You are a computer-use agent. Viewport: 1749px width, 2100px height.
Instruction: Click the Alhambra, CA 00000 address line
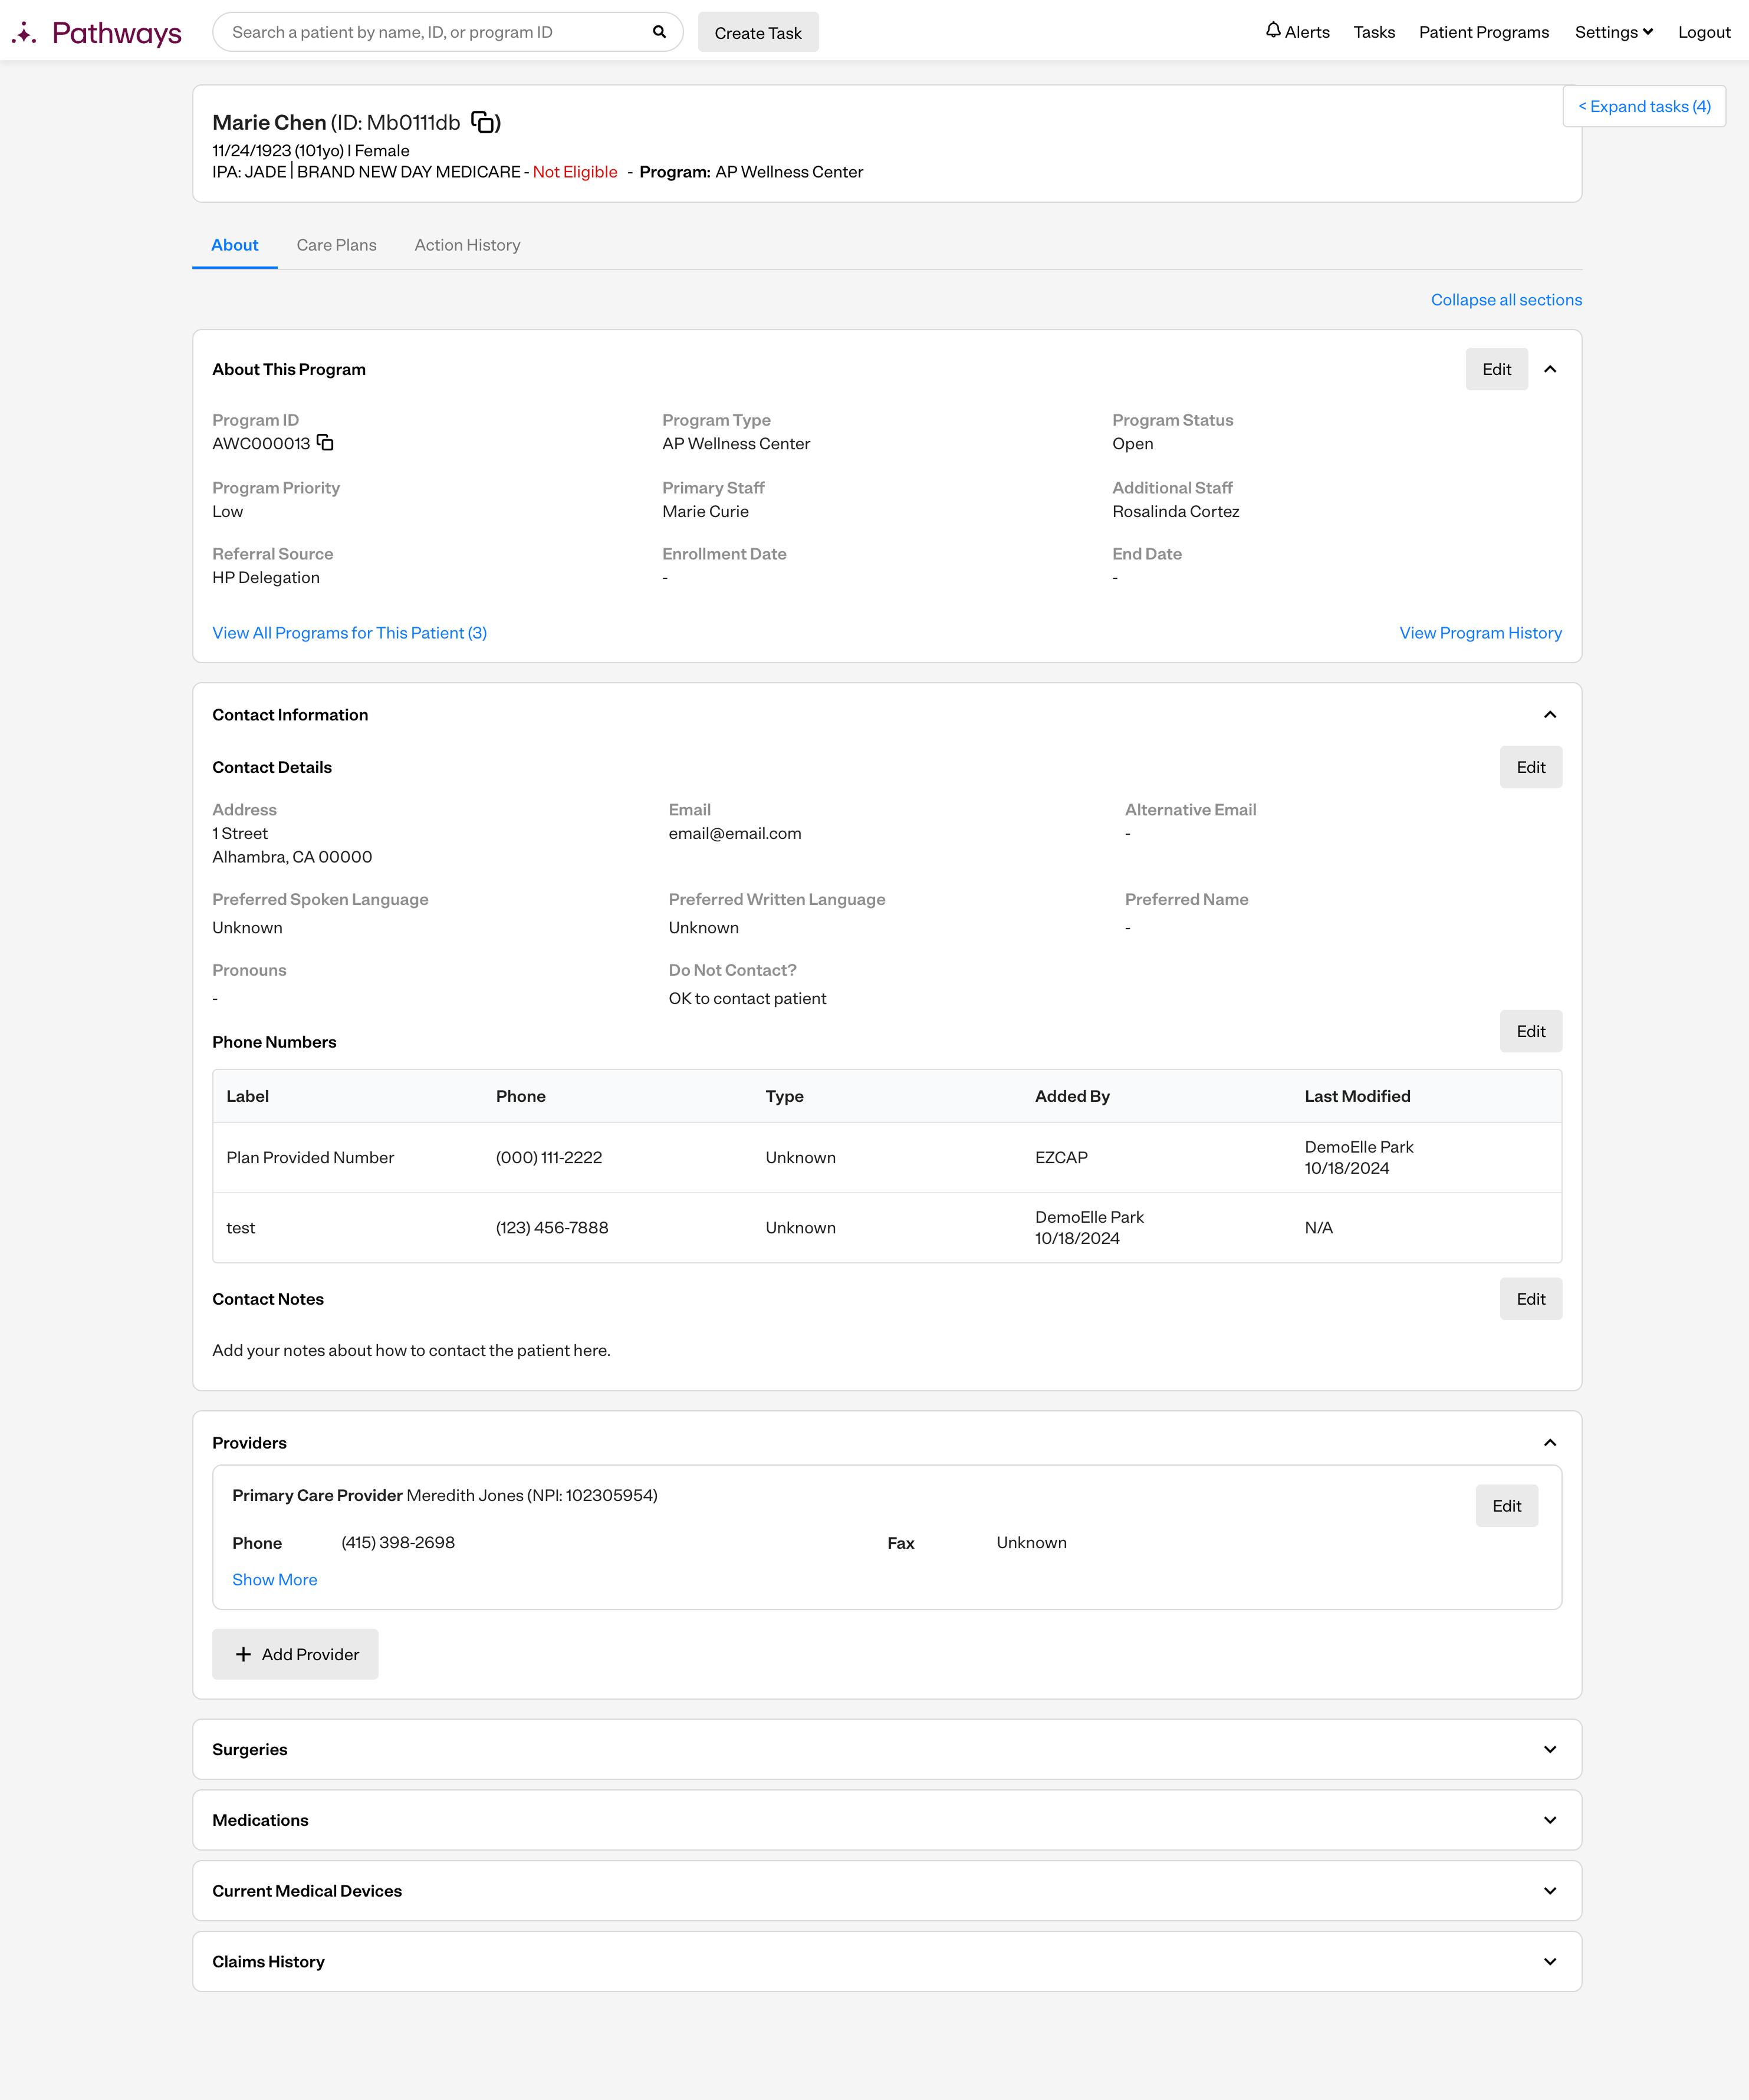click(x=292, y=857)
